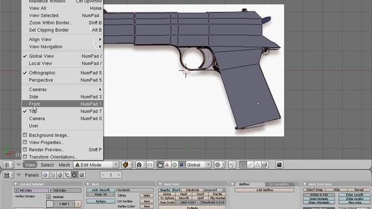Open the 3D view window type selector
Image resolution: width=372 pixels, height=209 pixels.
[8, 165]
